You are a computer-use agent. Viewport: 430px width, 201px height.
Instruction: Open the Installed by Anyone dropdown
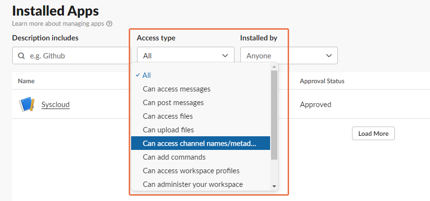point(289,56)
